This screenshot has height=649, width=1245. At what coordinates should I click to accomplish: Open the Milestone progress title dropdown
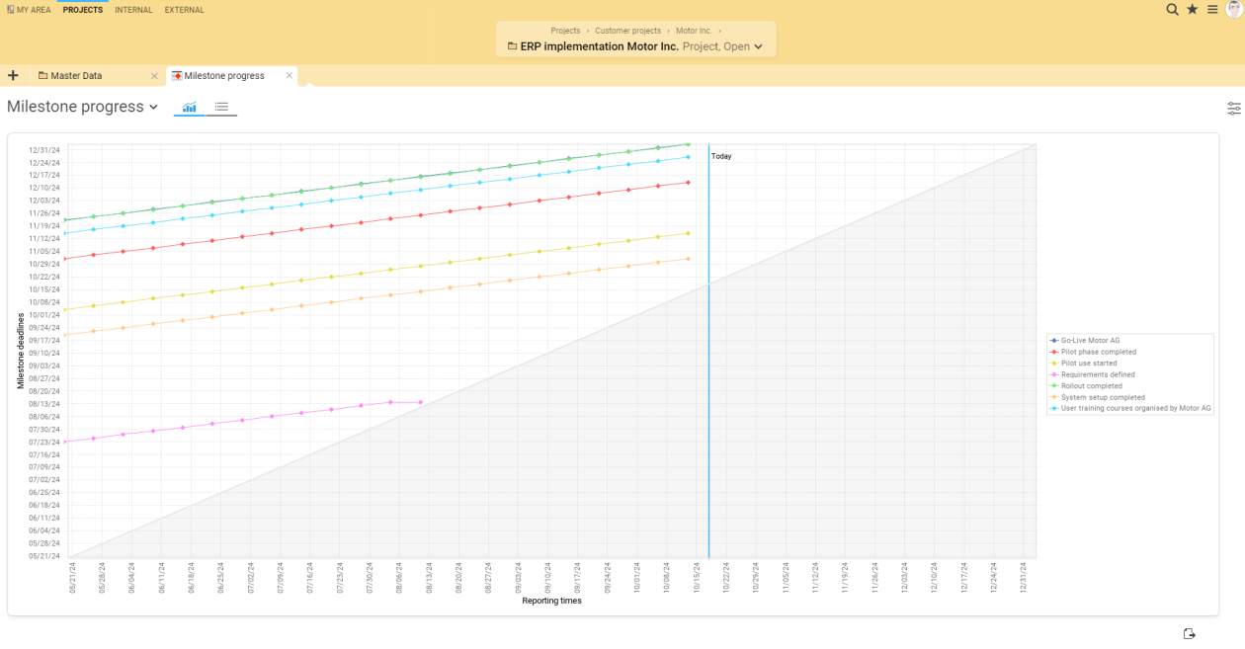coord(155,107)
